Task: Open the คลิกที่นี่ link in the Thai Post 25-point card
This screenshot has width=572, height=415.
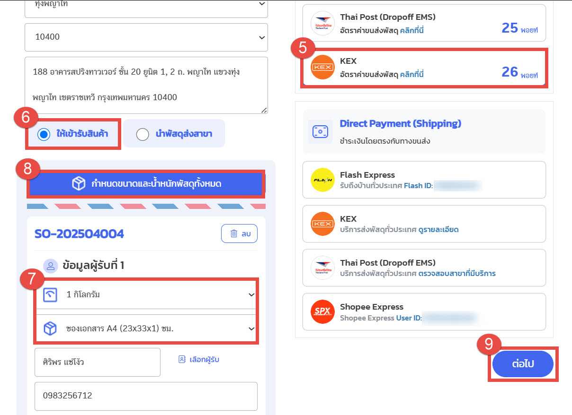Action: (x=411, y=30)
